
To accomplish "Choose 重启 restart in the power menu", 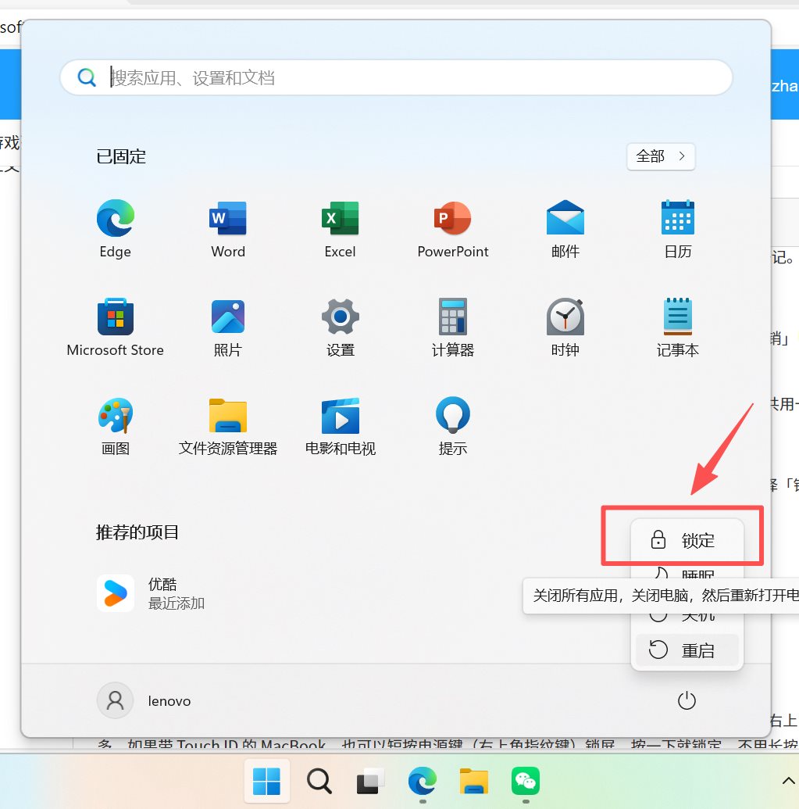I will click(687, 650).
